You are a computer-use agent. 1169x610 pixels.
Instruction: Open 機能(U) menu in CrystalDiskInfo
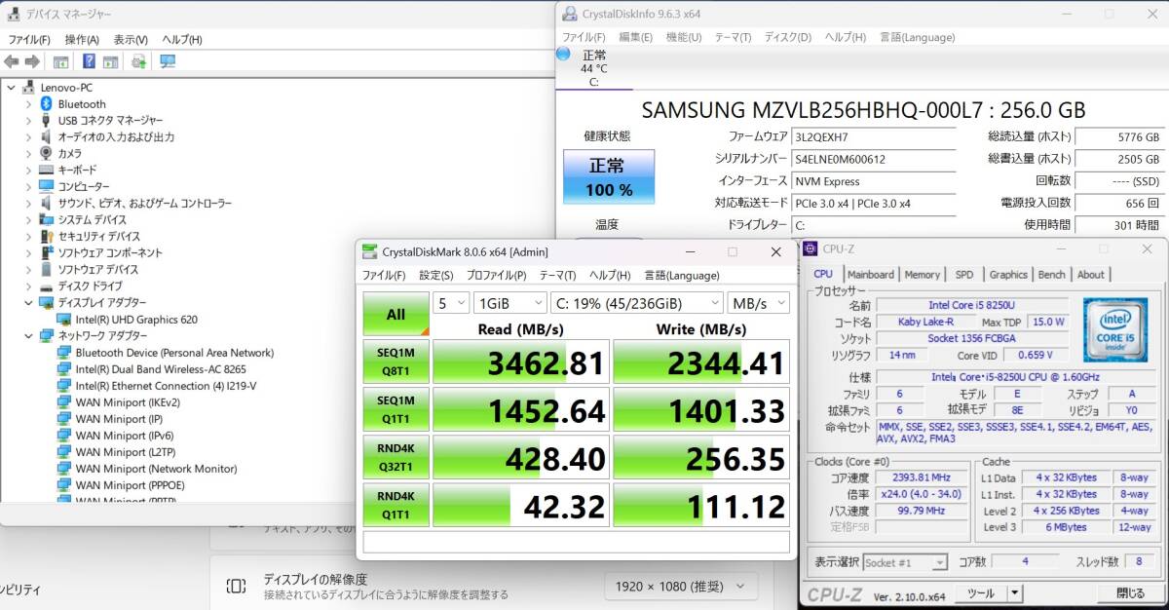pos(683,37)
